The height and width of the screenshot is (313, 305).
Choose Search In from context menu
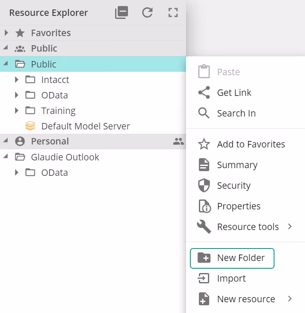236,114
